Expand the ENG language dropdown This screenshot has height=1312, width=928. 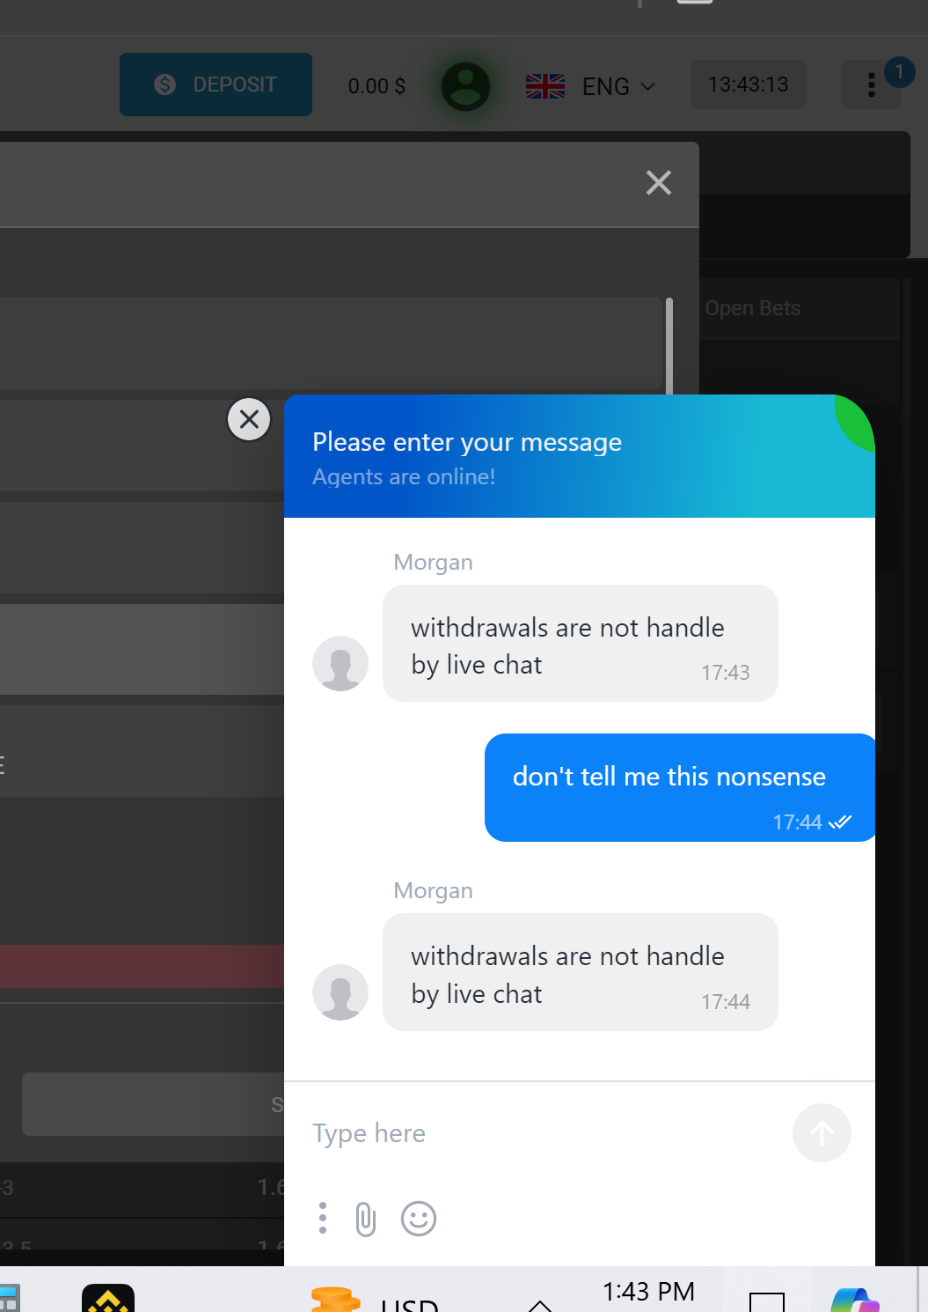[x=619, y=86]
